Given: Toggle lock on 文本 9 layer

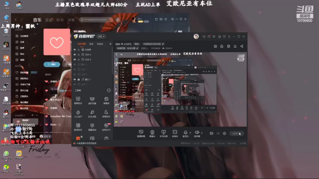Looking at the screenshot, I should pyautogui.click(x=79, y=54).
